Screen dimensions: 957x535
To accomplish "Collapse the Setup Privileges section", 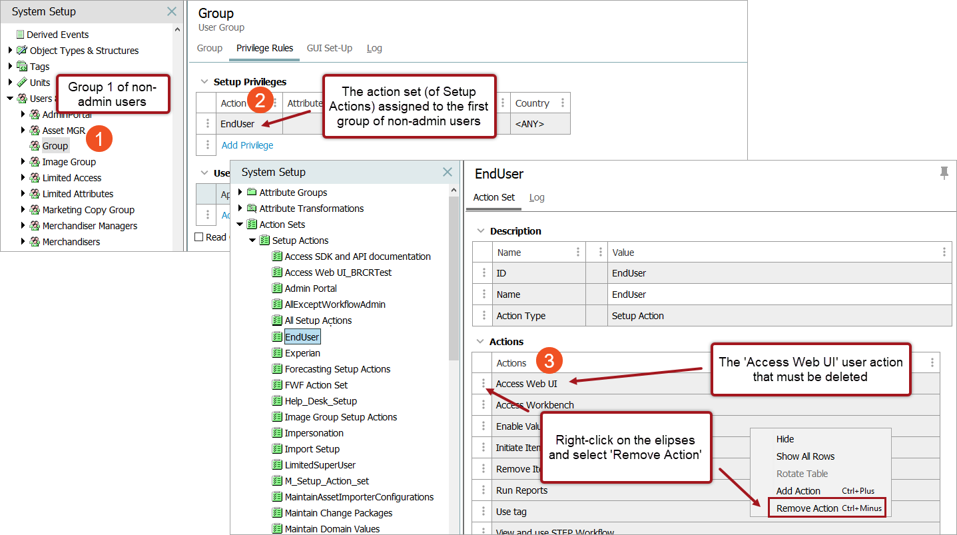I will coord(204,82).
